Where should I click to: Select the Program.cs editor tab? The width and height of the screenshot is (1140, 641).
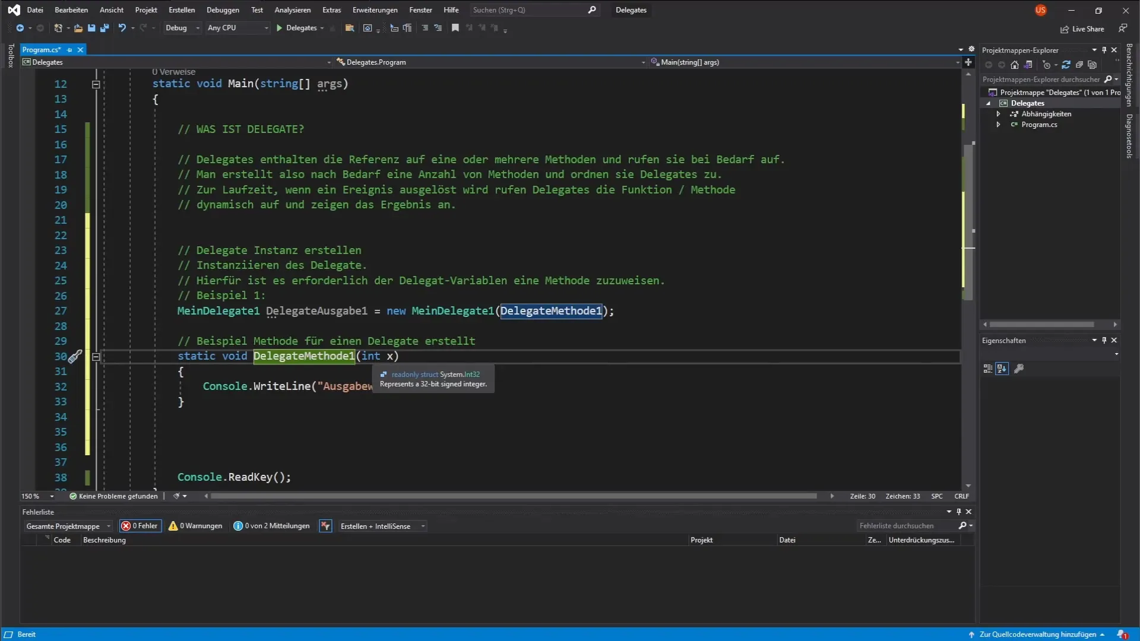tap(42, 50)
